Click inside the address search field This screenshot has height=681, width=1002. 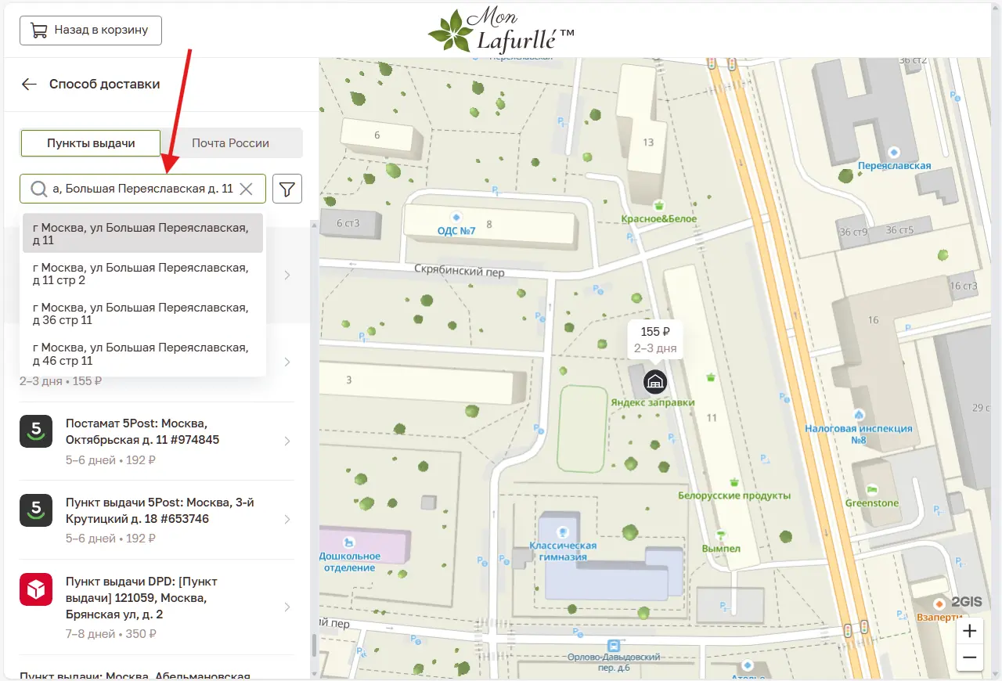[x=142, y=189]
